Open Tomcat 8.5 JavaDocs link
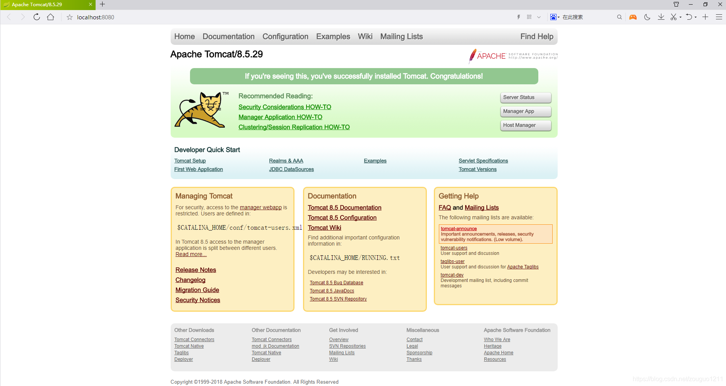The width and height of the screenshot is (726, 386). pyautogui.click(x=332, y=291)
